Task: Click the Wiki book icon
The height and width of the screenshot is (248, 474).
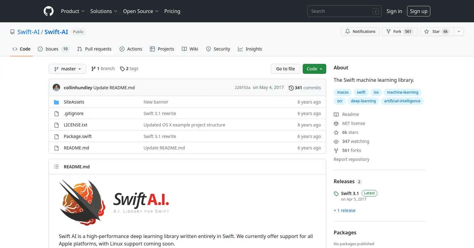Action: point(184,49)
